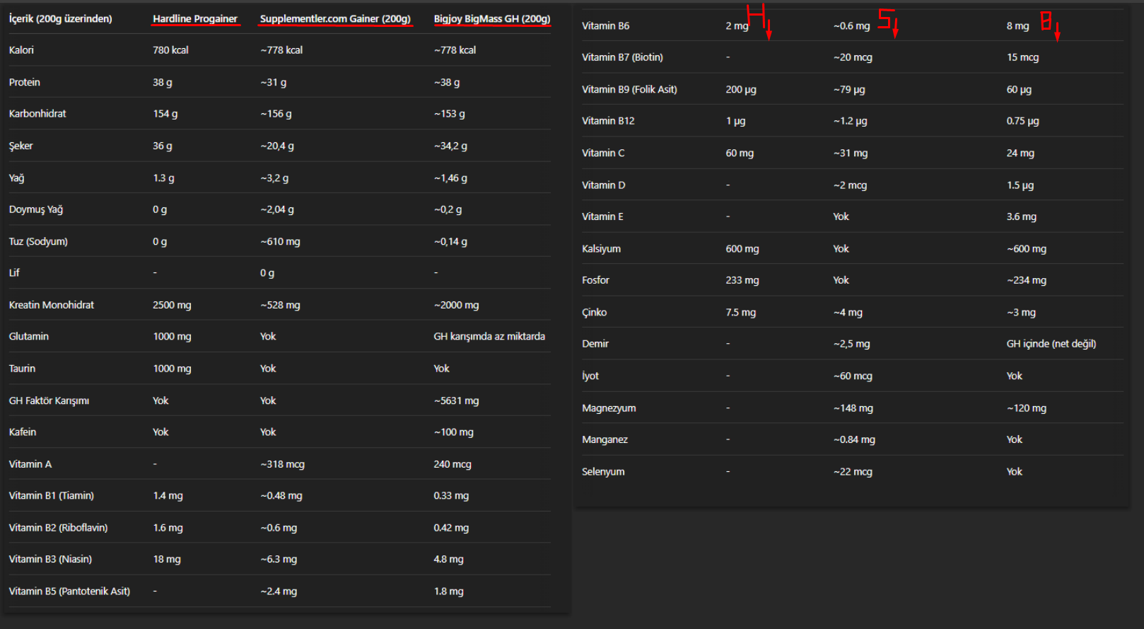Click the Bigjoy BigMass GH (200g) header
Screen dimensions: 1144x629
tap(492, 19)
